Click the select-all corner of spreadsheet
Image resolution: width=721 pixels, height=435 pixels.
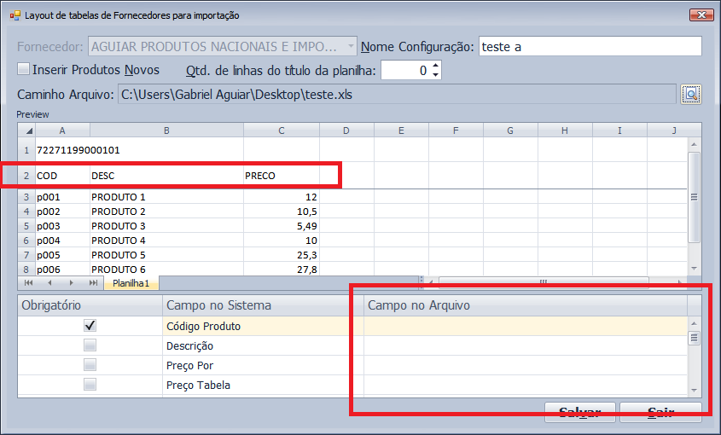coord(26,130)
